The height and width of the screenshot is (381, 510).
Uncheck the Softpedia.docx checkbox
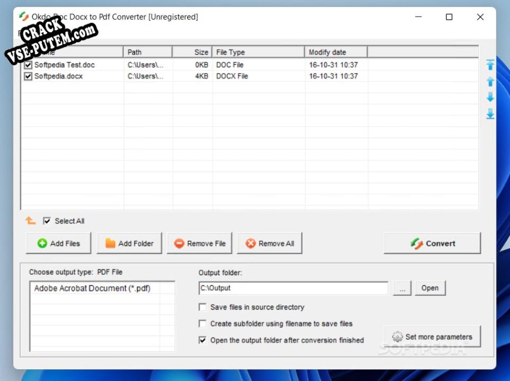click(x=28, y=76)
